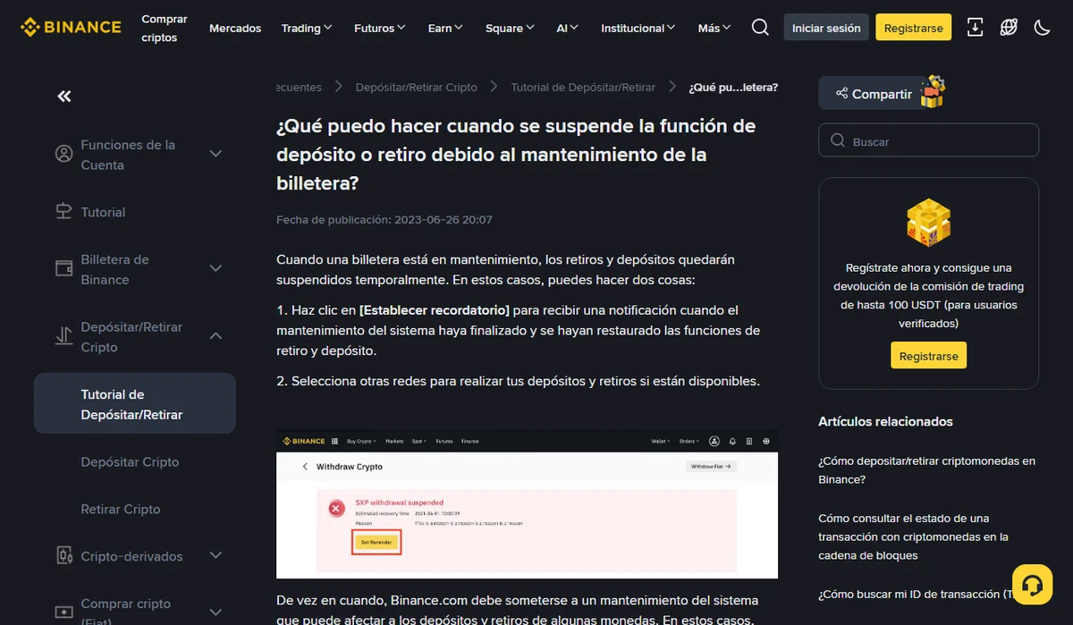The width and height of the screenshot is (1073, 625).
Task: Expand Funciones de la Cuenta section
Action: pyautogui.click(x=215, y=154)
